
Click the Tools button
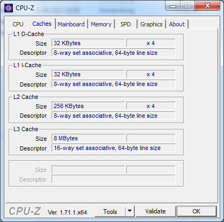(110, 212)
